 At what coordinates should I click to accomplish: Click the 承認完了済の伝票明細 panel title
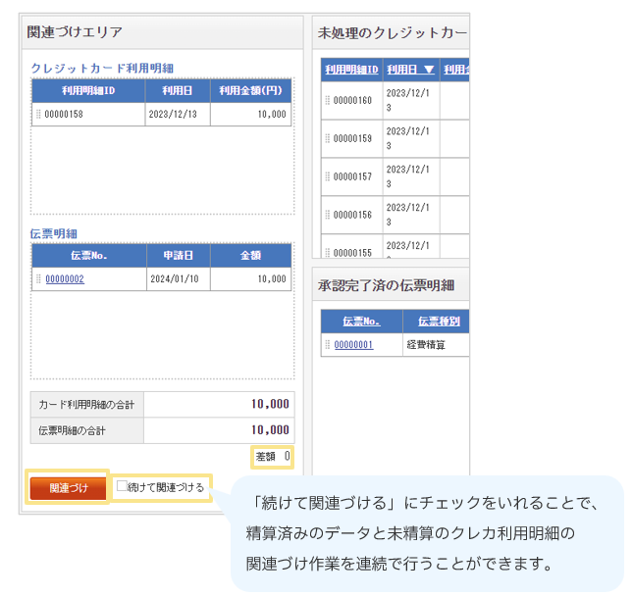tap(386, 285)
